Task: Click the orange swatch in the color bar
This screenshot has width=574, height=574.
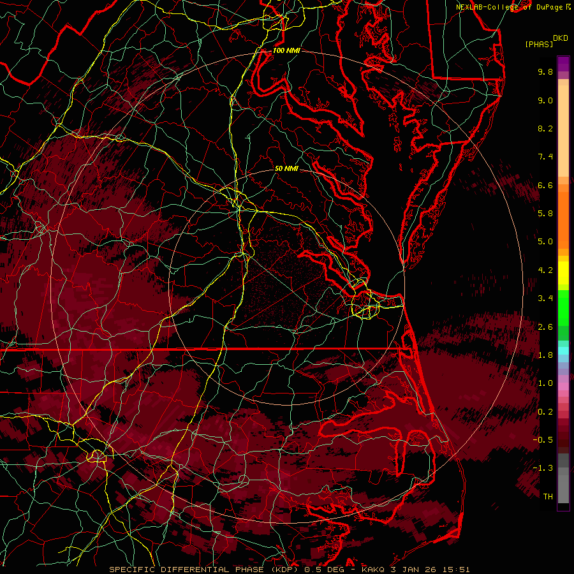Action: tap(563, 220)
